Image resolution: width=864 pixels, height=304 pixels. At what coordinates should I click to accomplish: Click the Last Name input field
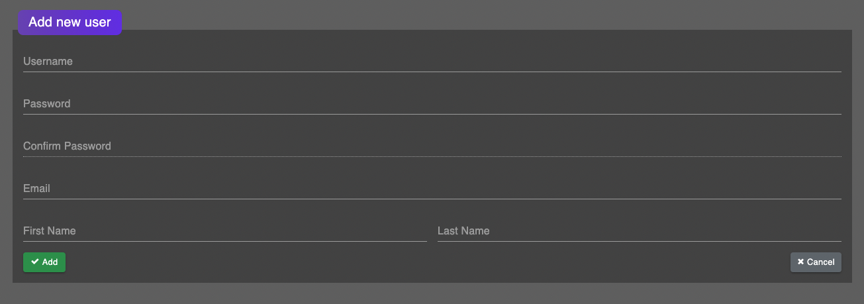tap(639, 231)
